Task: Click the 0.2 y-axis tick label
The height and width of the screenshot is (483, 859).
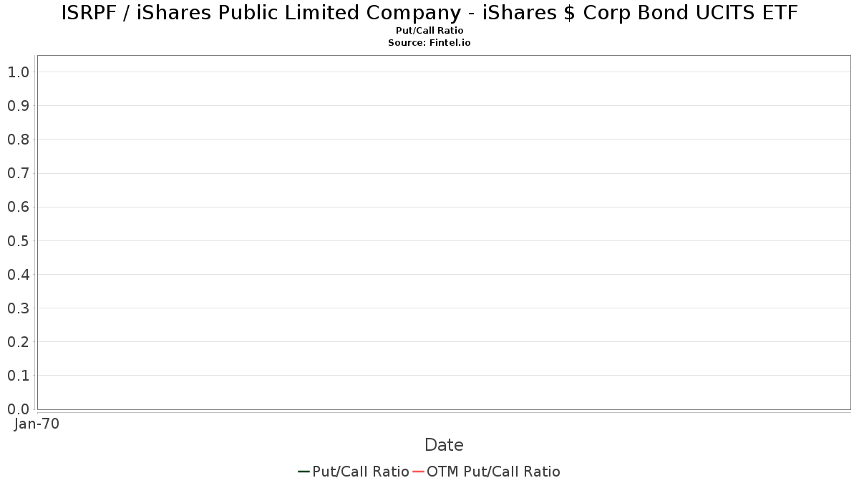Action: click(x=18, y=342)
